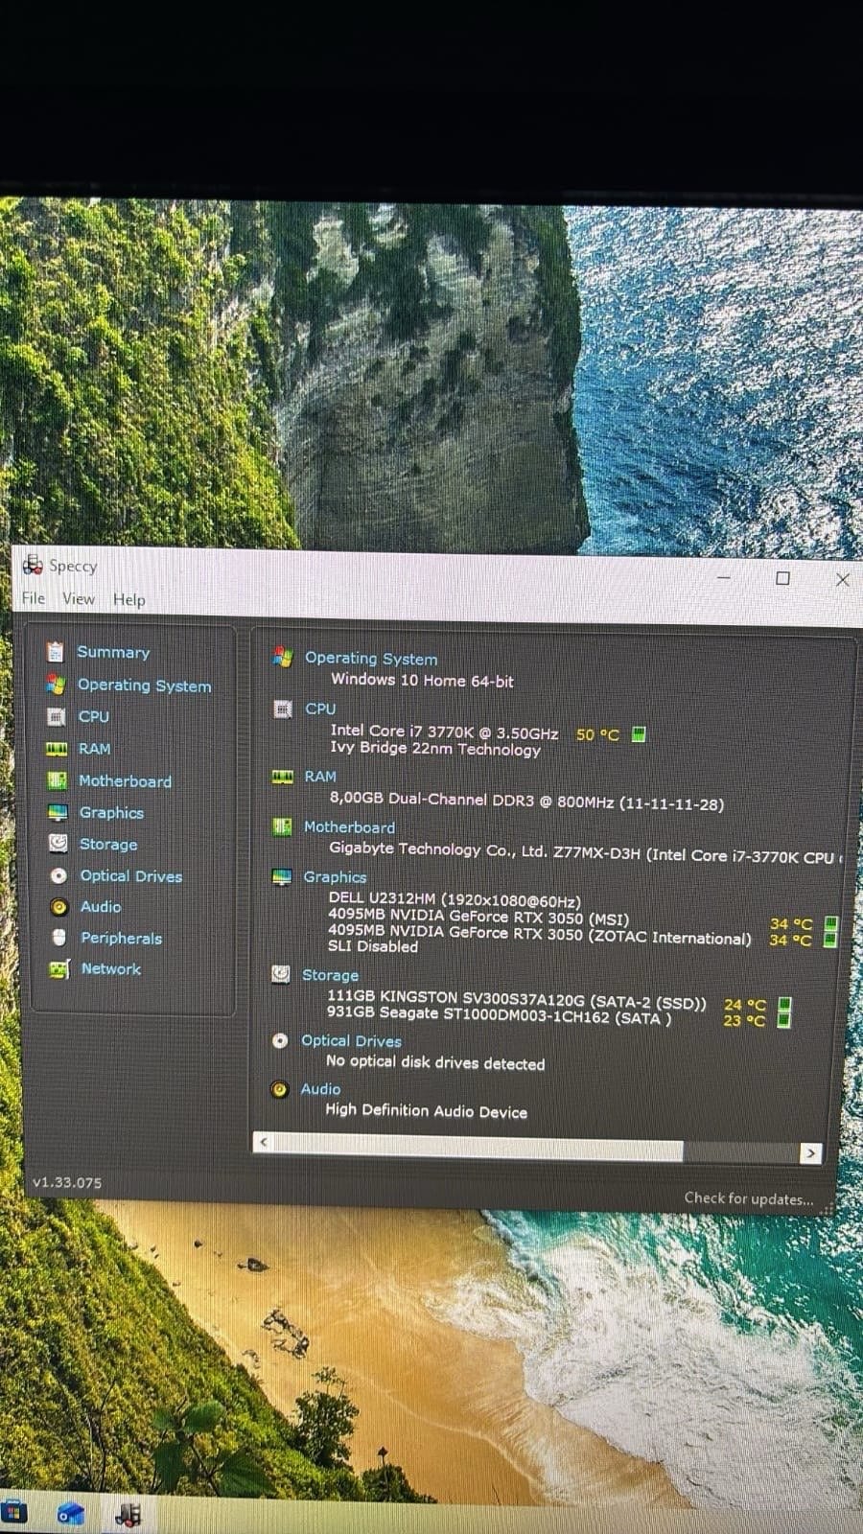Image resolution: width=863 pixels, height=1534 pixels.
Task: Select Peripherals in the sidebar
Action: point(121,939)
